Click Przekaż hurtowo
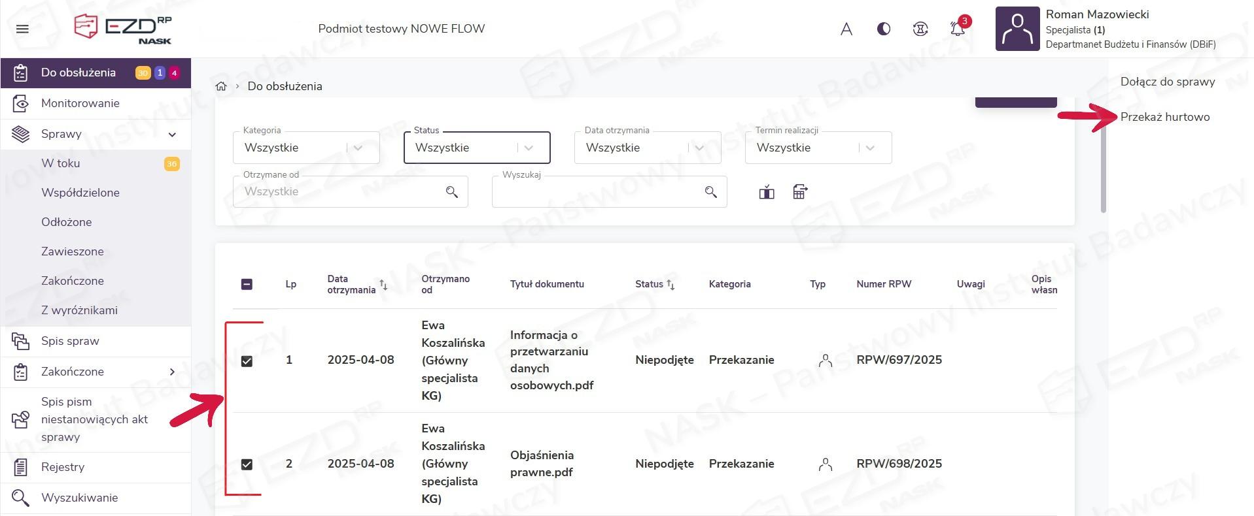1254x516 pixels. pyautogui.click(x=1164, y=117)
